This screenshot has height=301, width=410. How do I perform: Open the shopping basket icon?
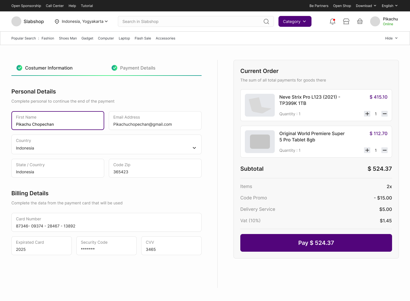click(360, 21)
